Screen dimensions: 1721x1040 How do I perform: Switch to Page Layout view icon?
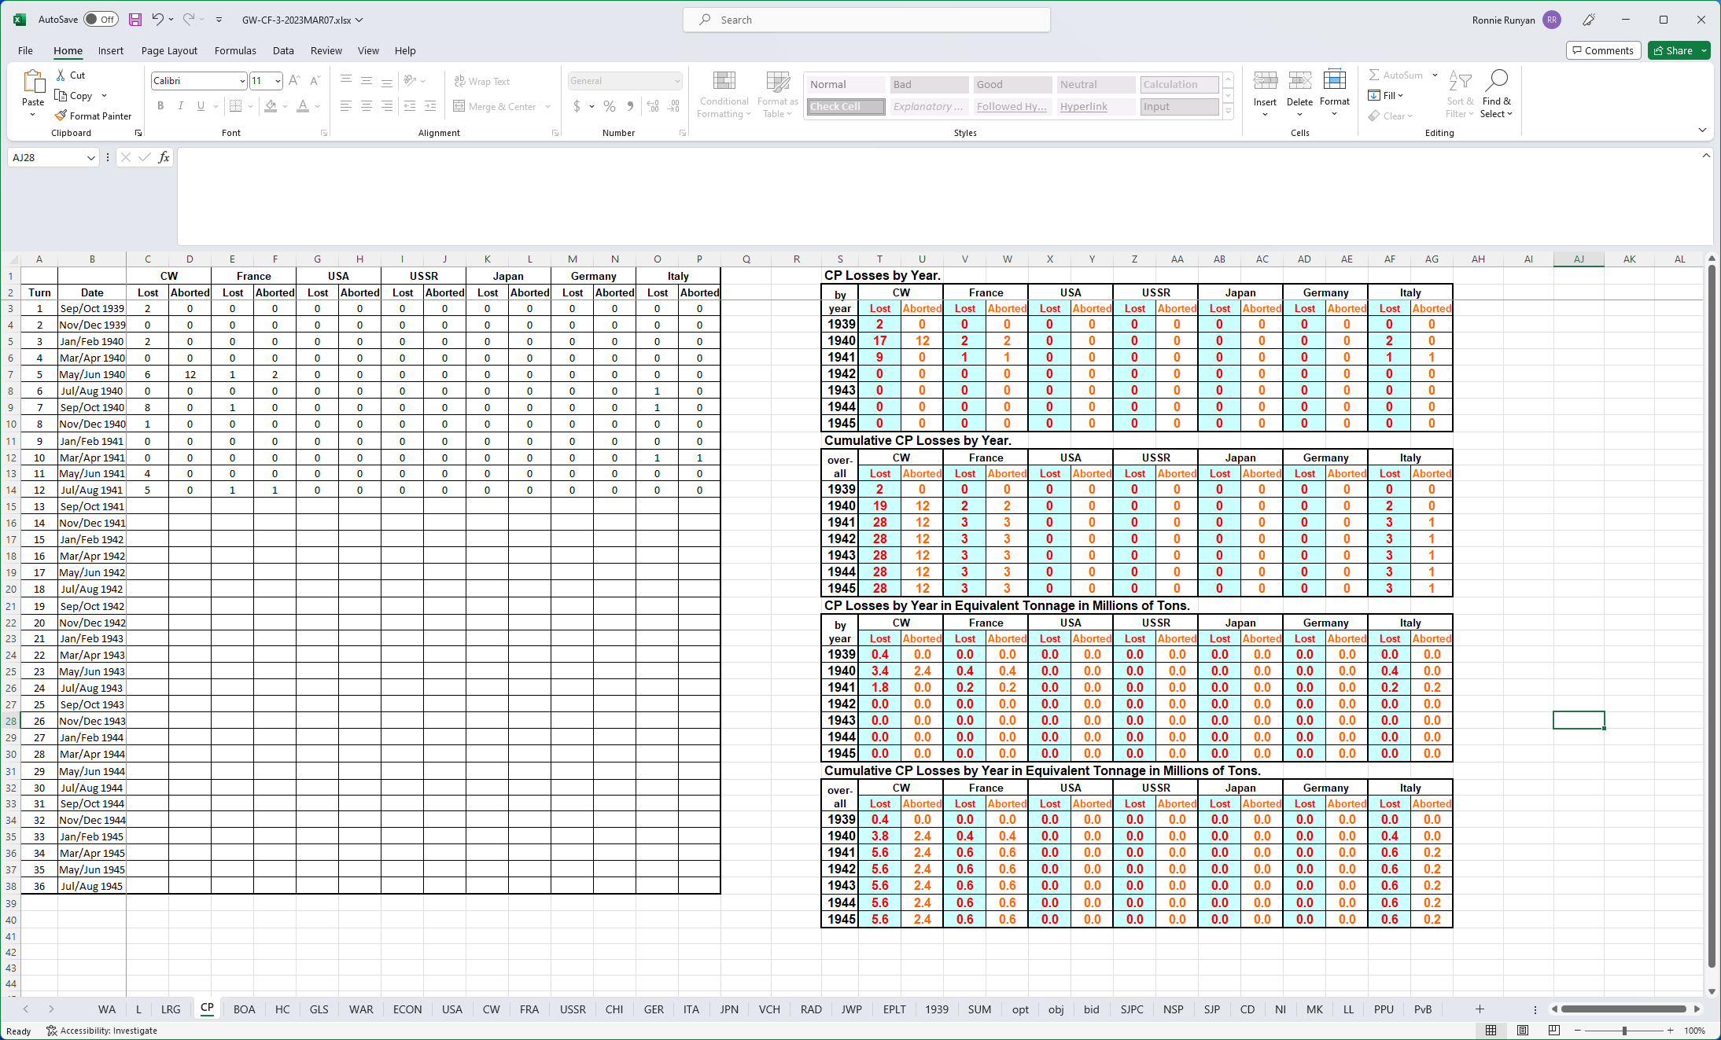coord(1523,1030)
